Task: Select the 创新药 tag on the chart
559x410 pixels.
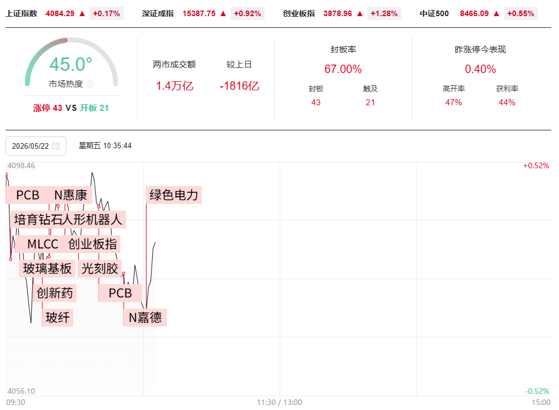Action: (x=55, y=293)
